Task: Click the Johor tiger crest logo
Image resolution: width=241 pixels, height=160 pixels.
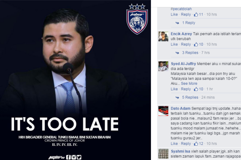Action: [x=137, y=19]
